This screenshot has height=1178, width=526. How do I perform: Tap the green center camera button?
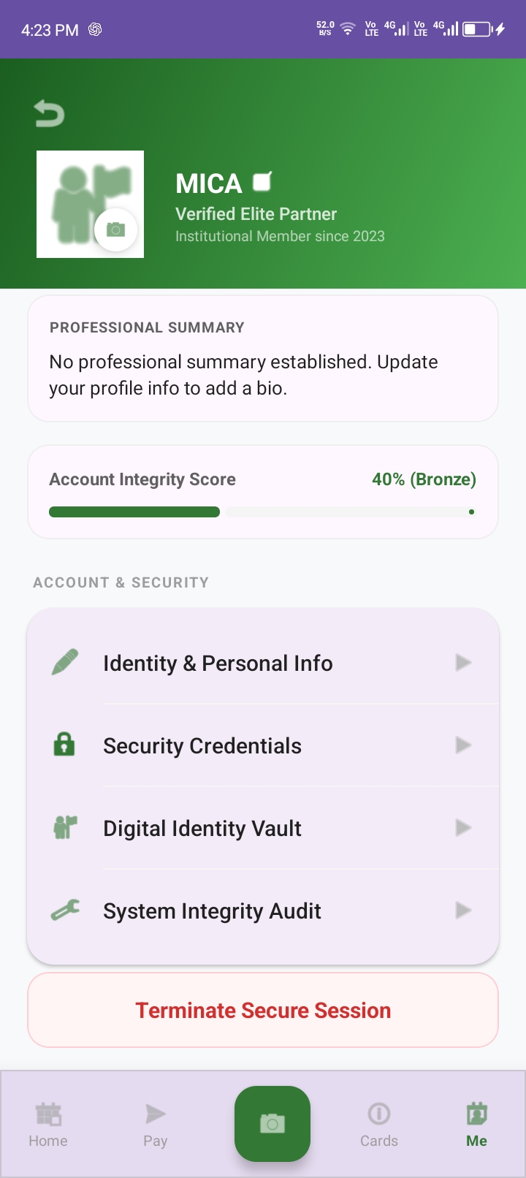coord(272,1123)
